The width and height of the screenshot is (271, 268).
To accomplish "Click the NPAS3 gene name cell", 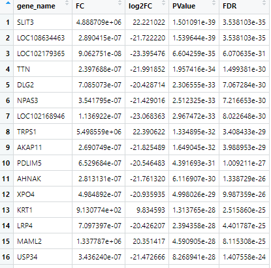I will point(42,100).
